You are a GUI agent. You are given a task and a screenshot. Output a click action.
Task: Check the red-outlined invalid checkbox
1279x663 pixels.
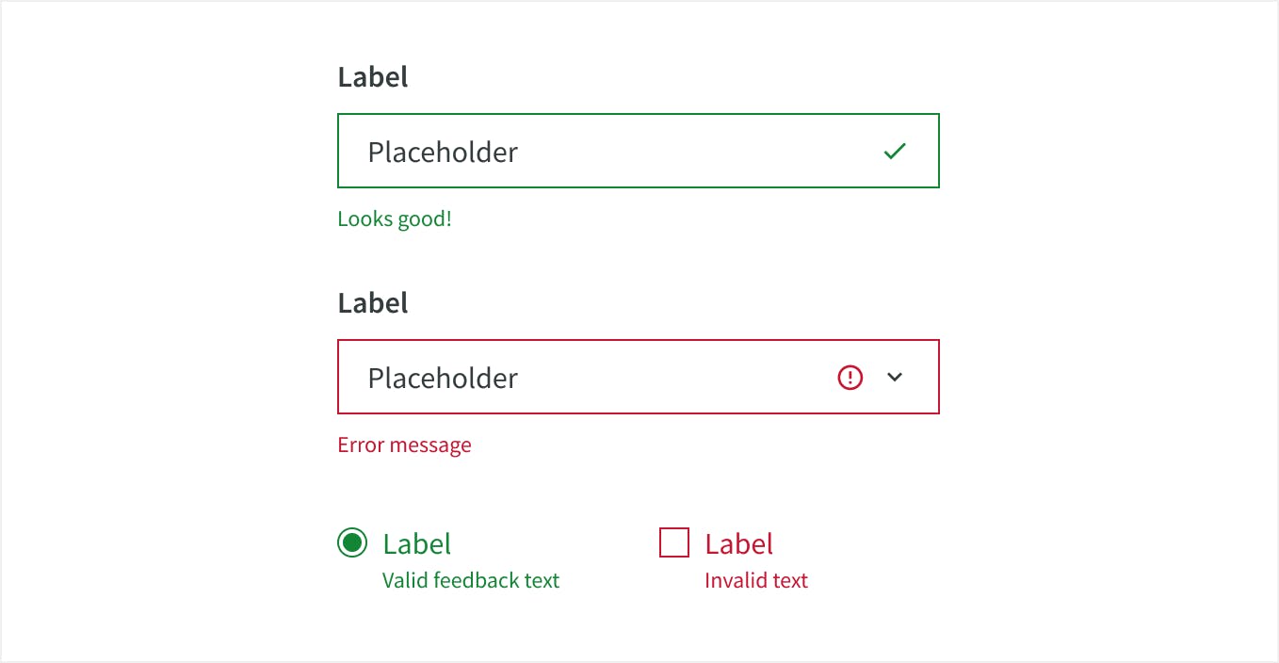click(674, 542)
